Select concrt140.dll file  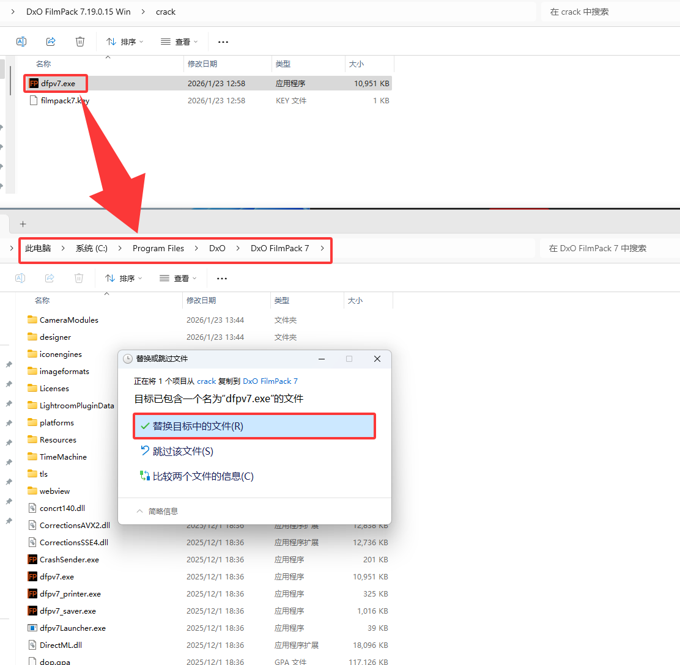[56, 508]
